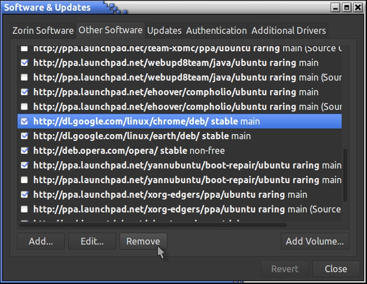Click the Edit... button
367x284 pixels.
(x=92, y=241)
